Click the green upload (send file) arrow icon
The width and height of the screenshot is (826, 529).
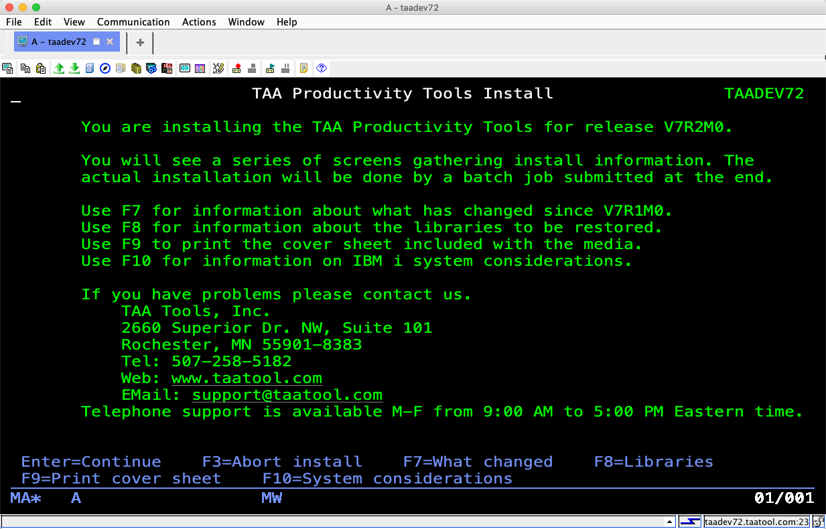(x=59, y=68)
